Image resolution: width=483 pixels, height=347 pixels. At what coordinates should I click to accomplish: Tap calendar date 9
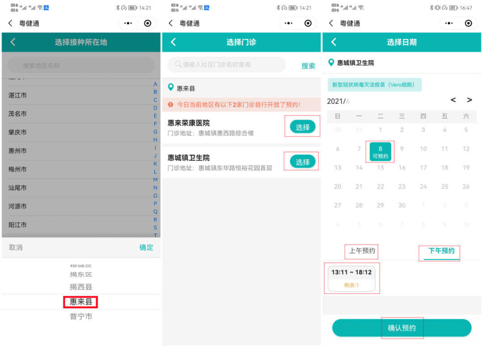coord(402,149)
